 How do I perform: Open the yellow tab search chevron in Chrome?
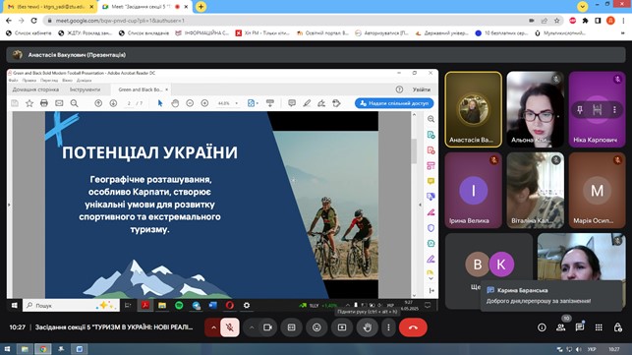click(583, 6)
